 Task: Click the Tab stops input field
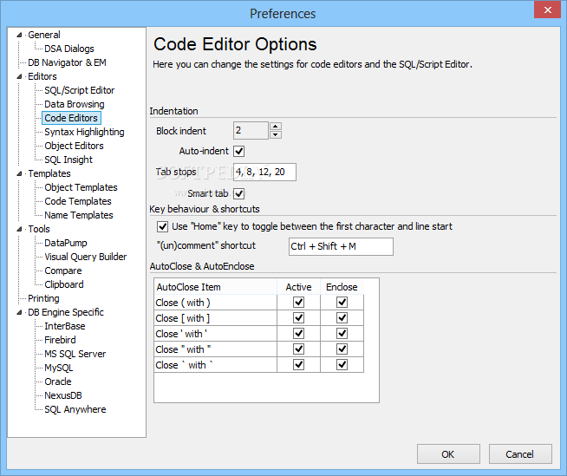(x=264, y=172)
